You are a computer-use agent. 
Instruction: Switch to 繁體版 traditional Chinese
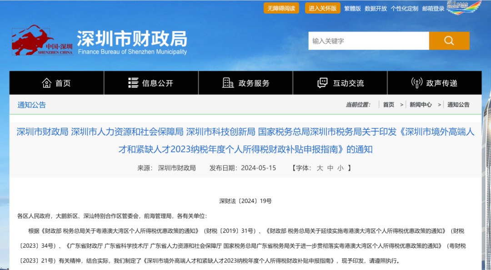pyautogui.click(x=352, y=8)
